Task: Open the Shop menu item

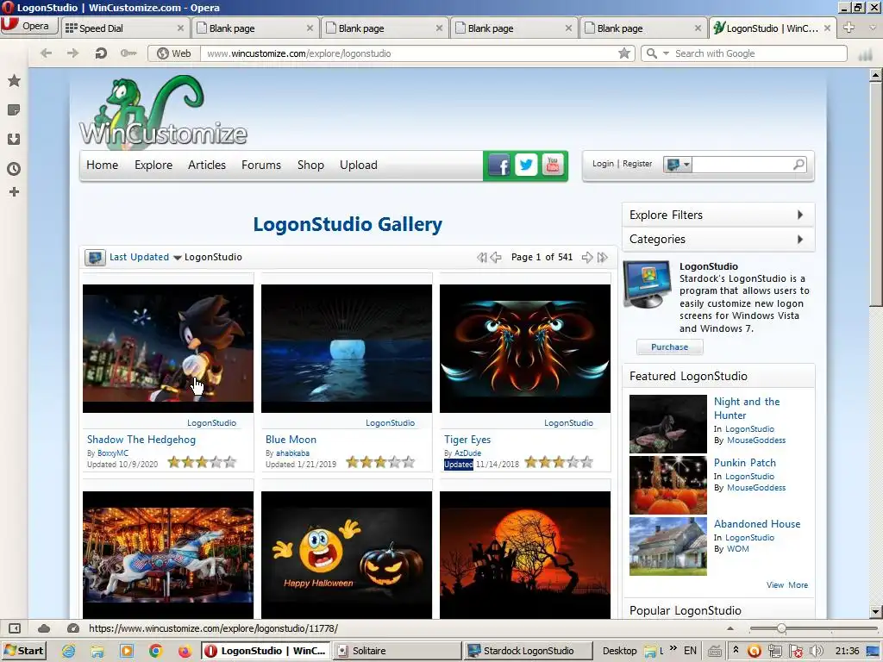Action: pos(310,165)
